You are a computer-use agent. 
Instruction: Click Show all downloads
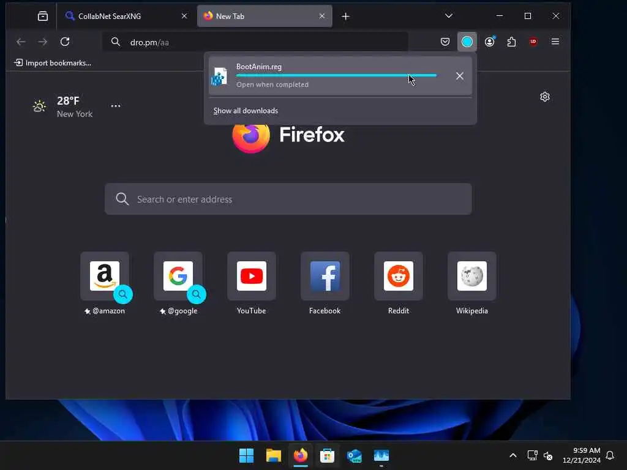pyautogui.click(x=246, y=111)
